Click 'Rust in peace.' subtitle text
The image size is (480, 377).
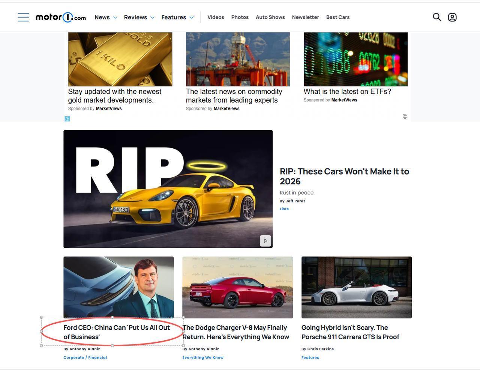297,193
